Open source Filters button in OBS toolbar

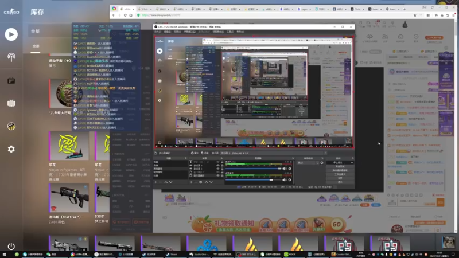(205, 153)
